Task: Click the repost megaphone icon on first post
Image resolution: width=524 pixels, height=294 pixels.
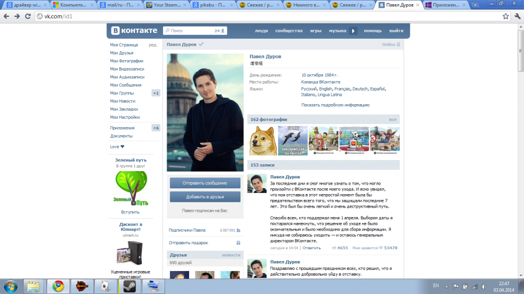Action: pos(334,248)
